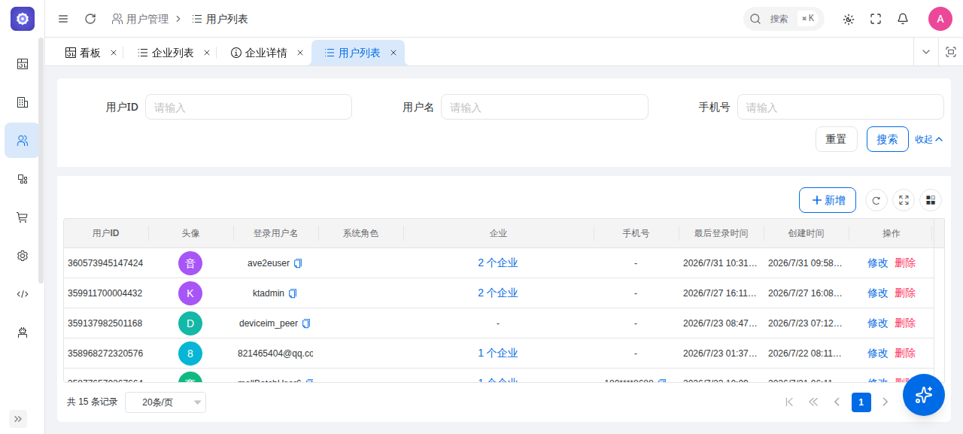
Task: Click the 手机号 input field
Action: coord(840,107)
